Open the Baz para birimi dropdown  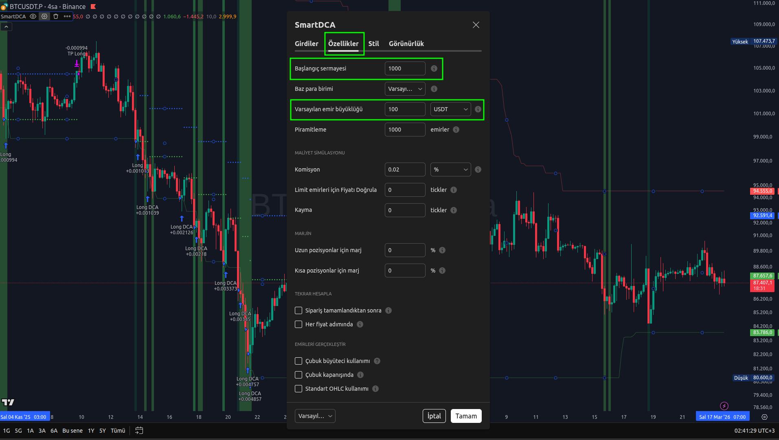[x=405, y=89]
